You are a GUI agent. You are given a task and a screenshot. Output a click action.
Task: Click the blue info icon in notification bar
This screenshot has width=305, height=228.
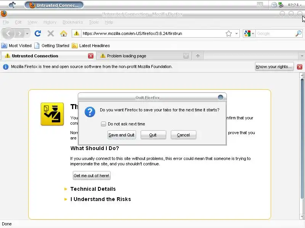click(x=6, y=67)
